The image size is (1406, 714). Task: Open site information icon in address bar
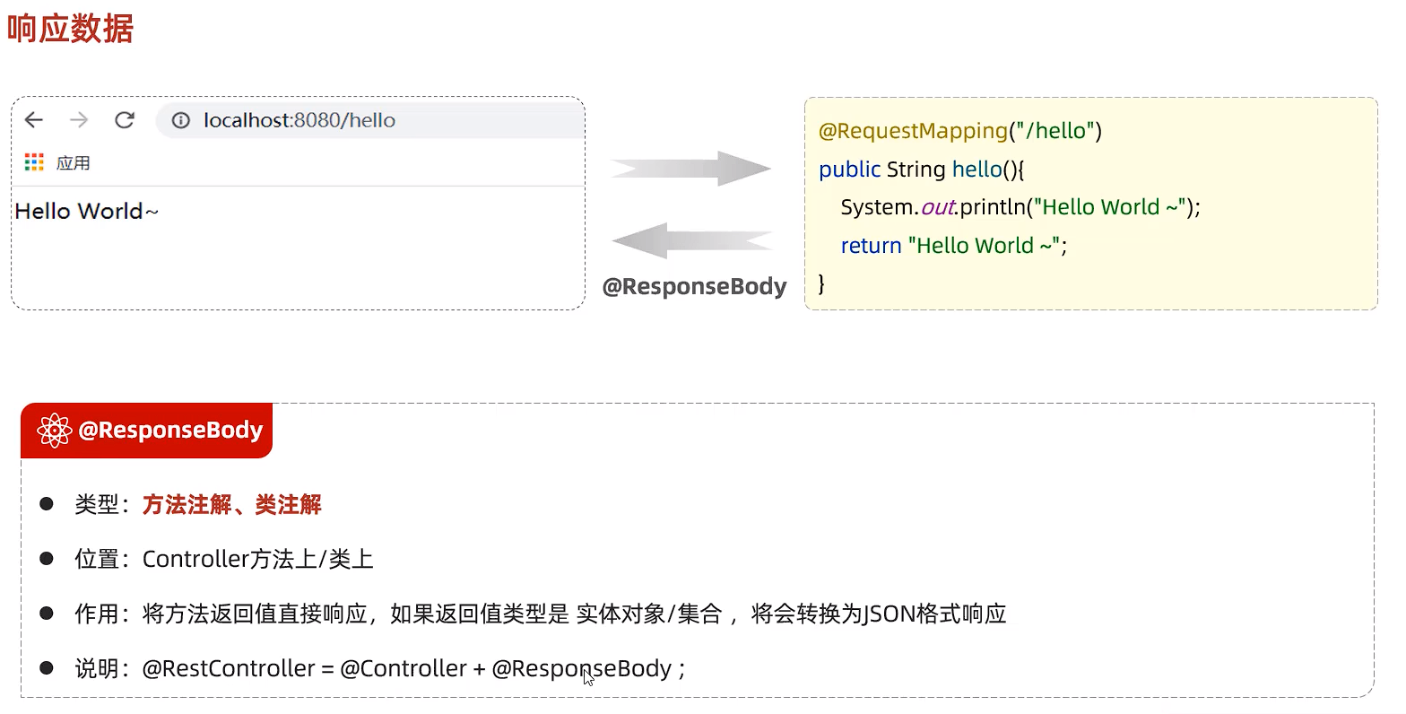[181, 120]
